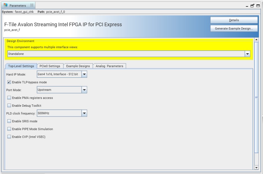Click the Parameters panel icon
The height and width of the screenshot is (174, 263).
[x=6, y=5]
